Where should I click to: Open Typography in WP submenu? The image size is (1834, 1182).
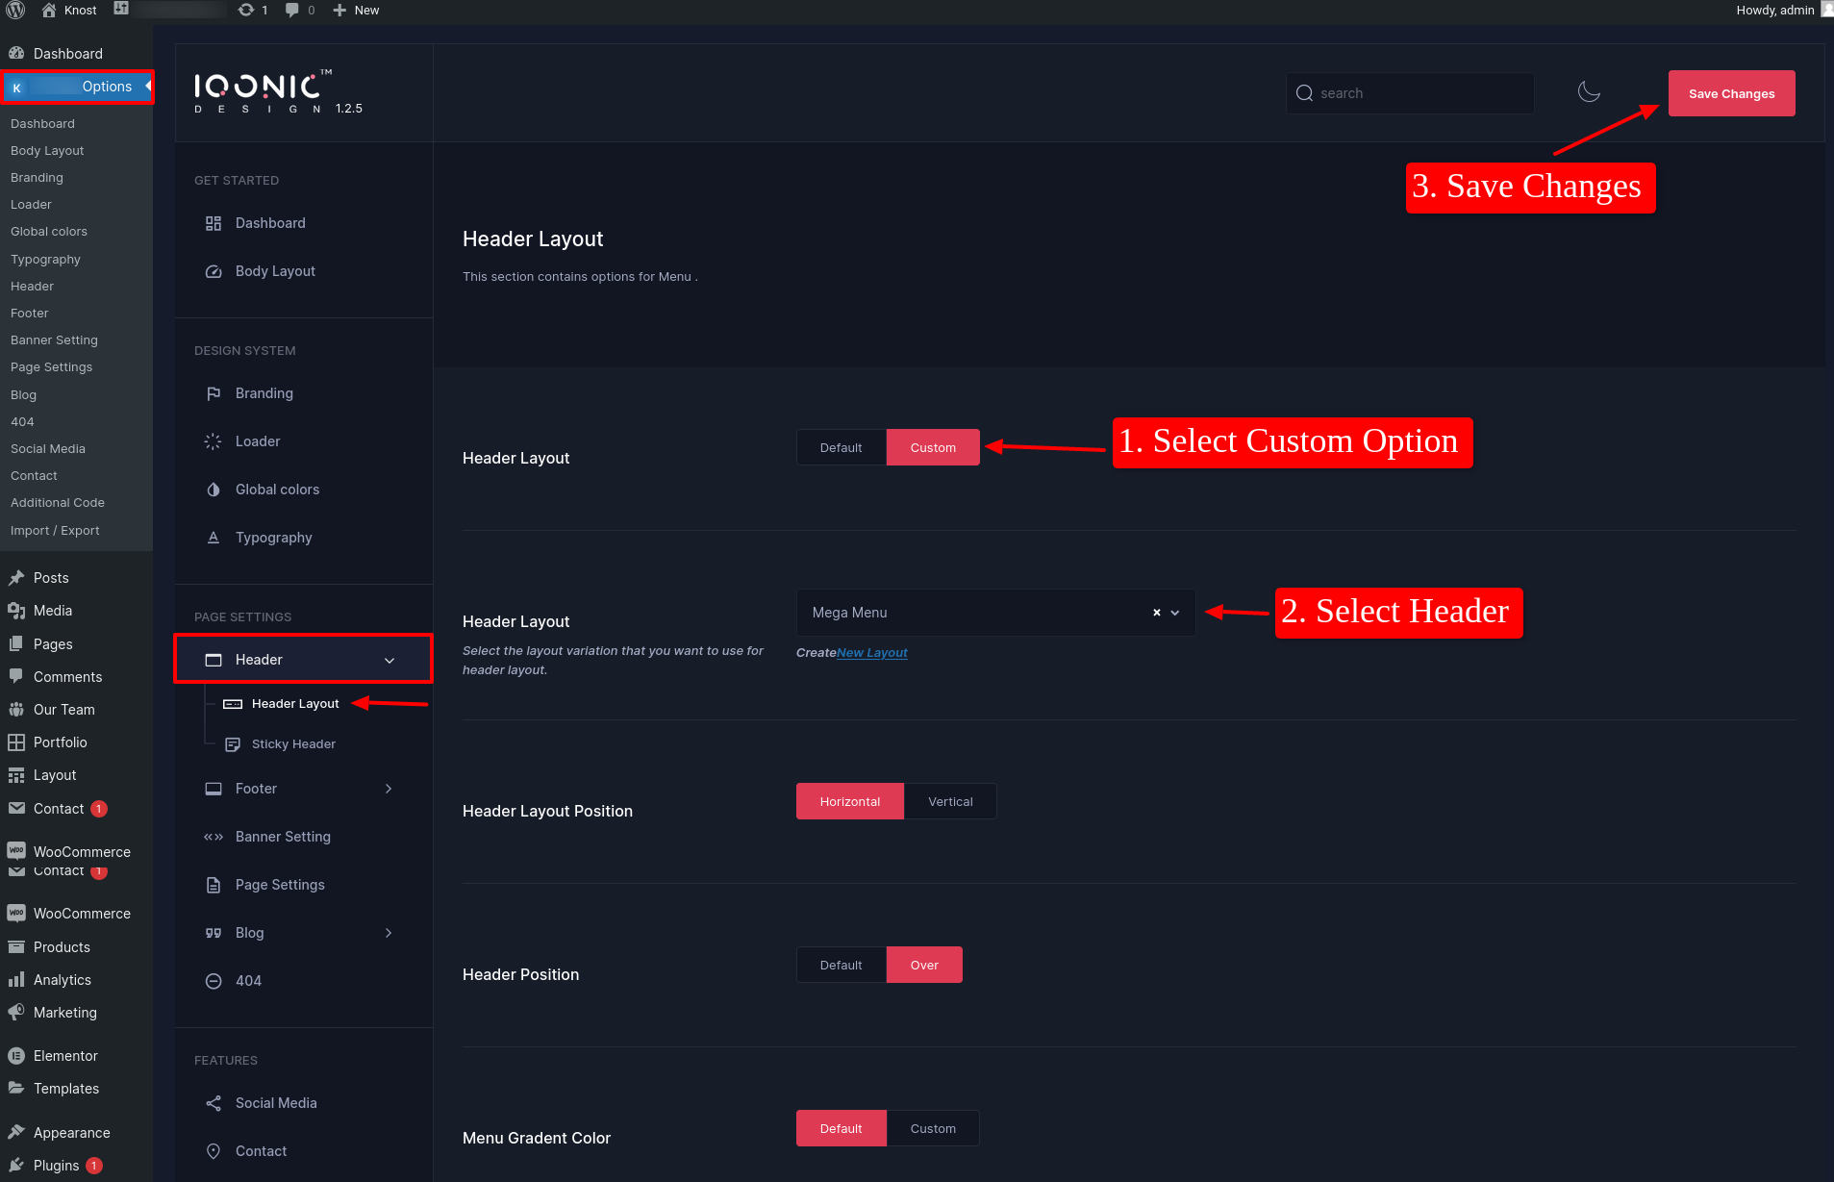coord(45,260)
